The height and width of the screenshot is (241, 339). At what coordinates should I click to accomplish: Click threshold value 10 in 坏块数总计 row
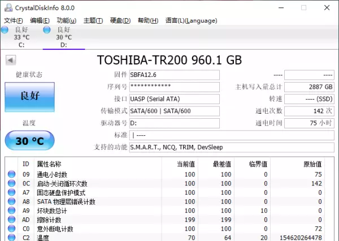coord(264,210)
